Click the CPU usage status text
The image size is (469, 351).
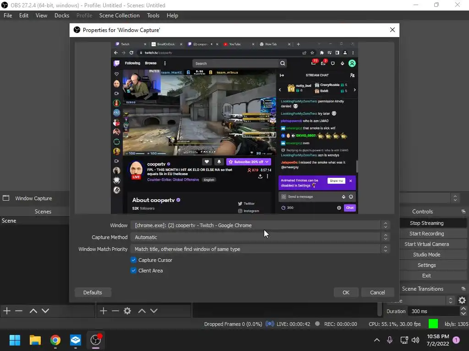[x=394, y=324]
